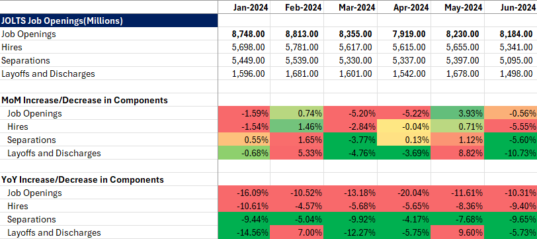
Task: Select the cell showing 1,601.00
Action: coord(351,73)
